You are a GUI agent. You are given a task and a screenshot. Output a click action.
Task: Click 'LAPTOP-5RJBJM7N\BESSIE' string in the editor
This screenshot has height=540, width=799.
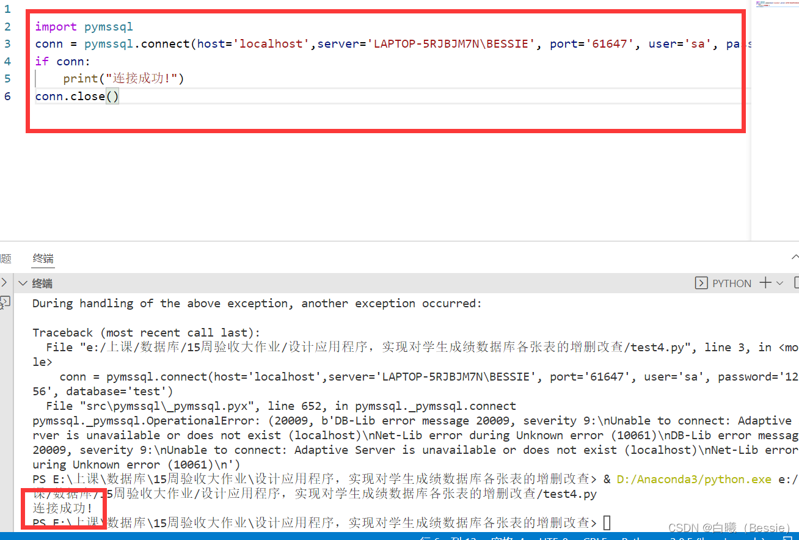click(452, 44)
